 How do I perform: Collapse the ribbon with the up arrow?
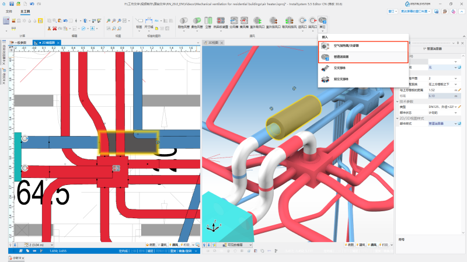(x=464, y=36)
